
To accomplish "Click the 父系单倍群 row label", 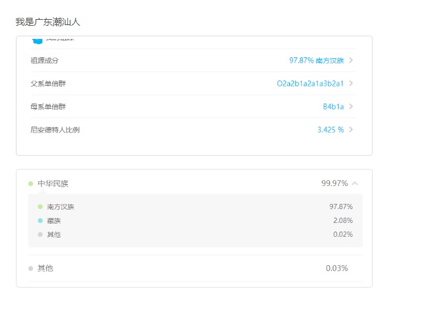I will pyautogui.click(x=48, y=84).
